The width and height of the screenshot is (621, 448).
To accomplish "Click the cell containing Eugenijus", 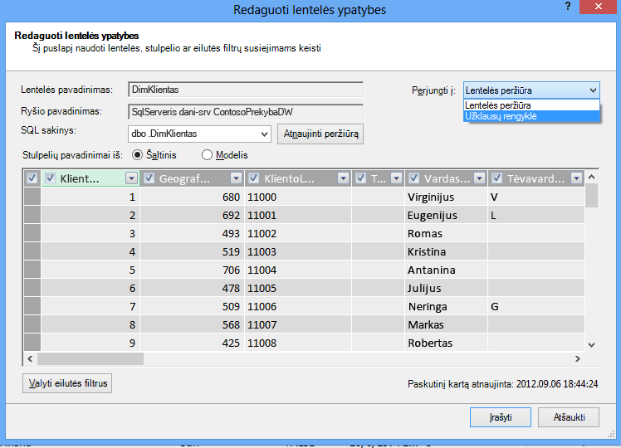I will [446, 215].
